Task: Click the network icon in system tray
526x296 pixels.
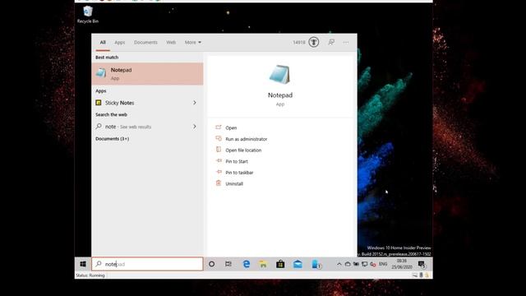Action: 364,265
